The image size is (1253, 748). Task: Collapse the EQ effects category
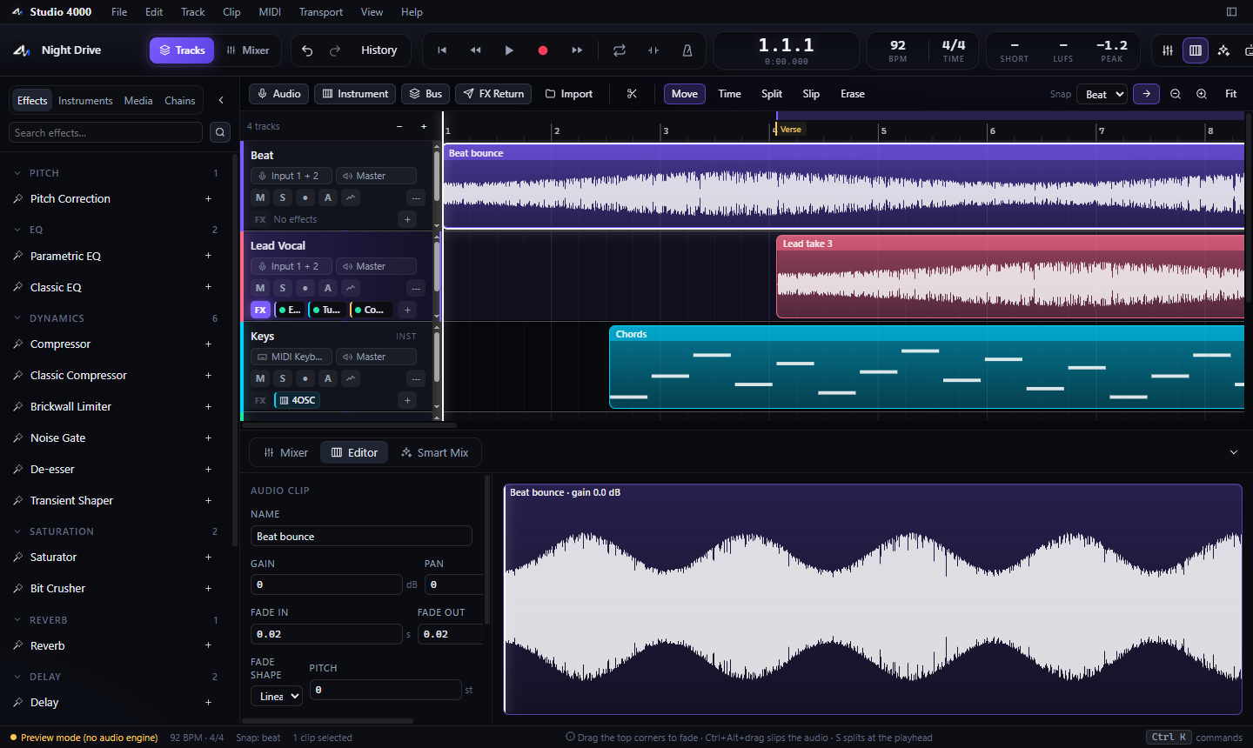[17, 230]
